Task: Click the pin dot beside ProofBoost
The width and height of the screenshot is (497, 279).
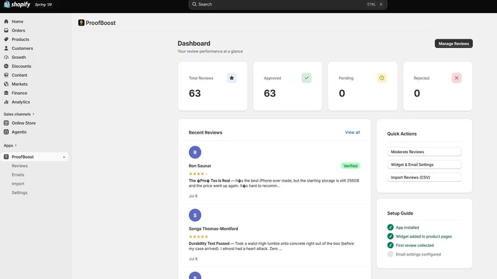Action: (x=64, y=157)
